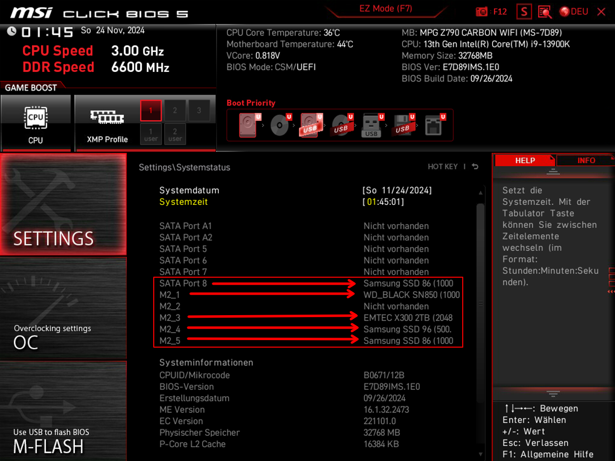Change language via the DEU globe icon
The height and width of the screenshot is (461, 615).
(x=574, y=11)
